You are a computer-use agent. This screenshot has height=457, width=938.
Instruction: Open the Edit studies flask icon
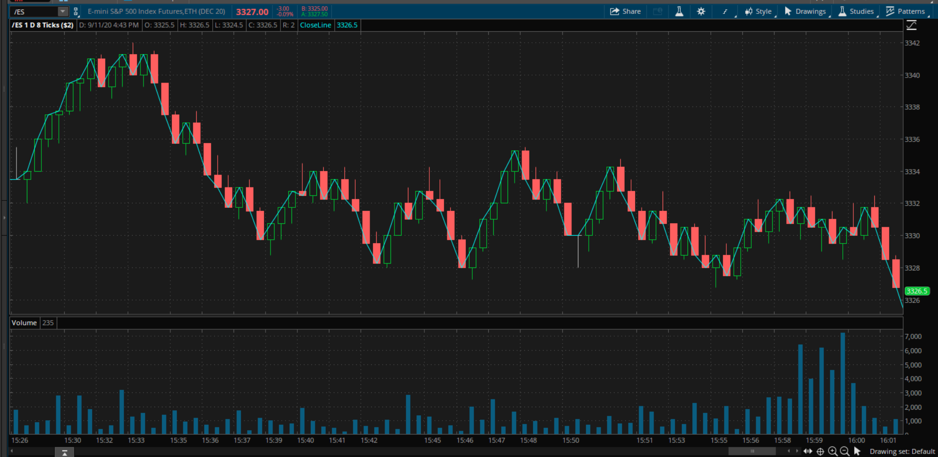pyautogui.click(x=679, y=11)
